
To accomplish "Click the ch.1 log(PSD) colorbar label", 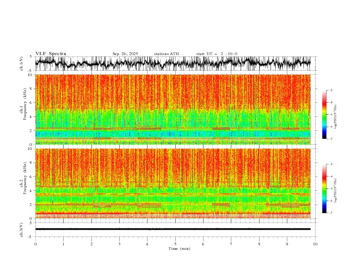I will point(336,117).
